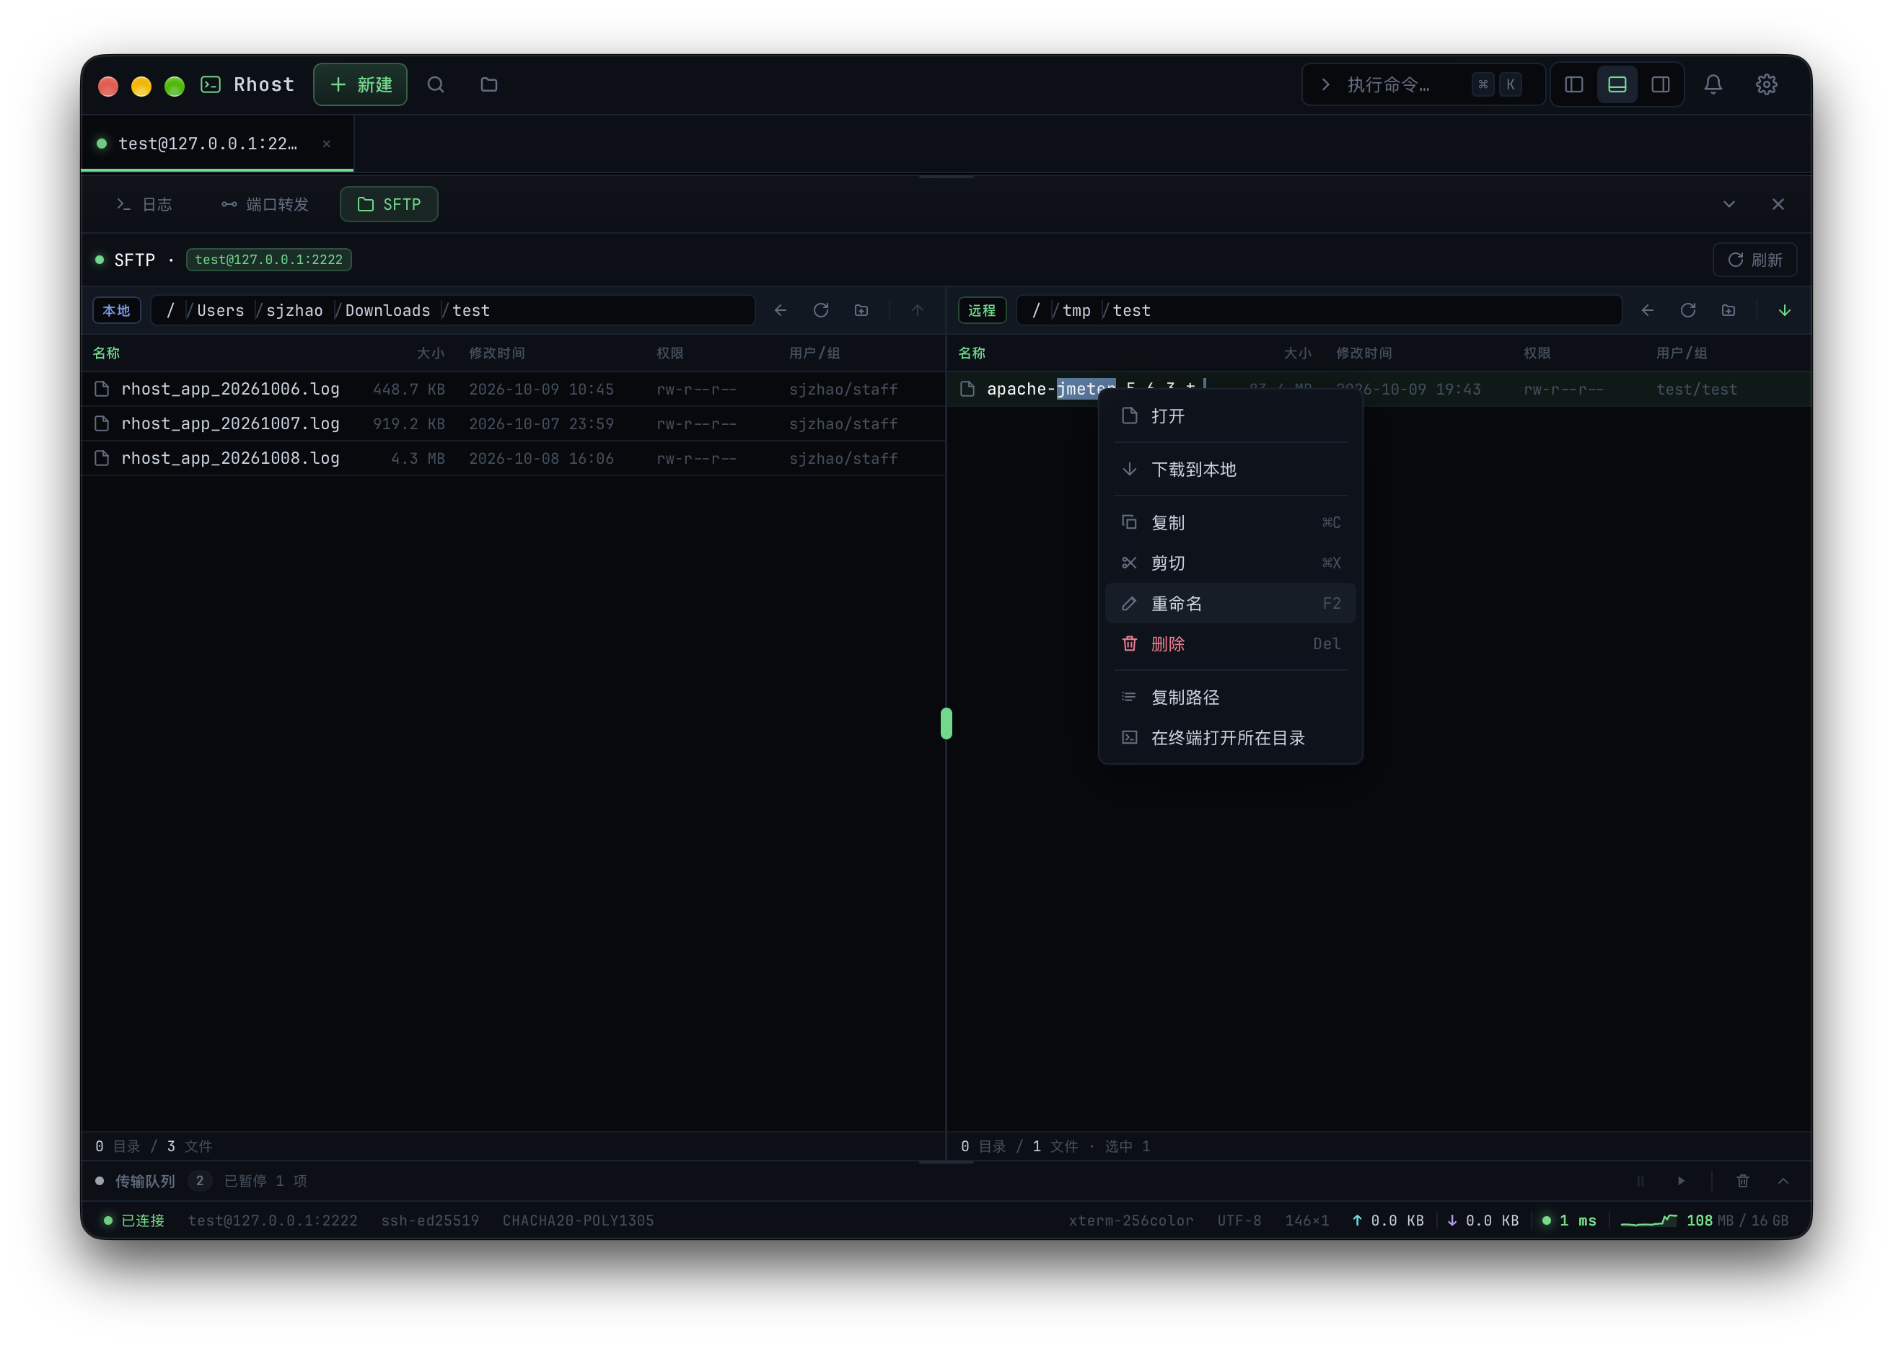Click the folder icon beside search

489,84
